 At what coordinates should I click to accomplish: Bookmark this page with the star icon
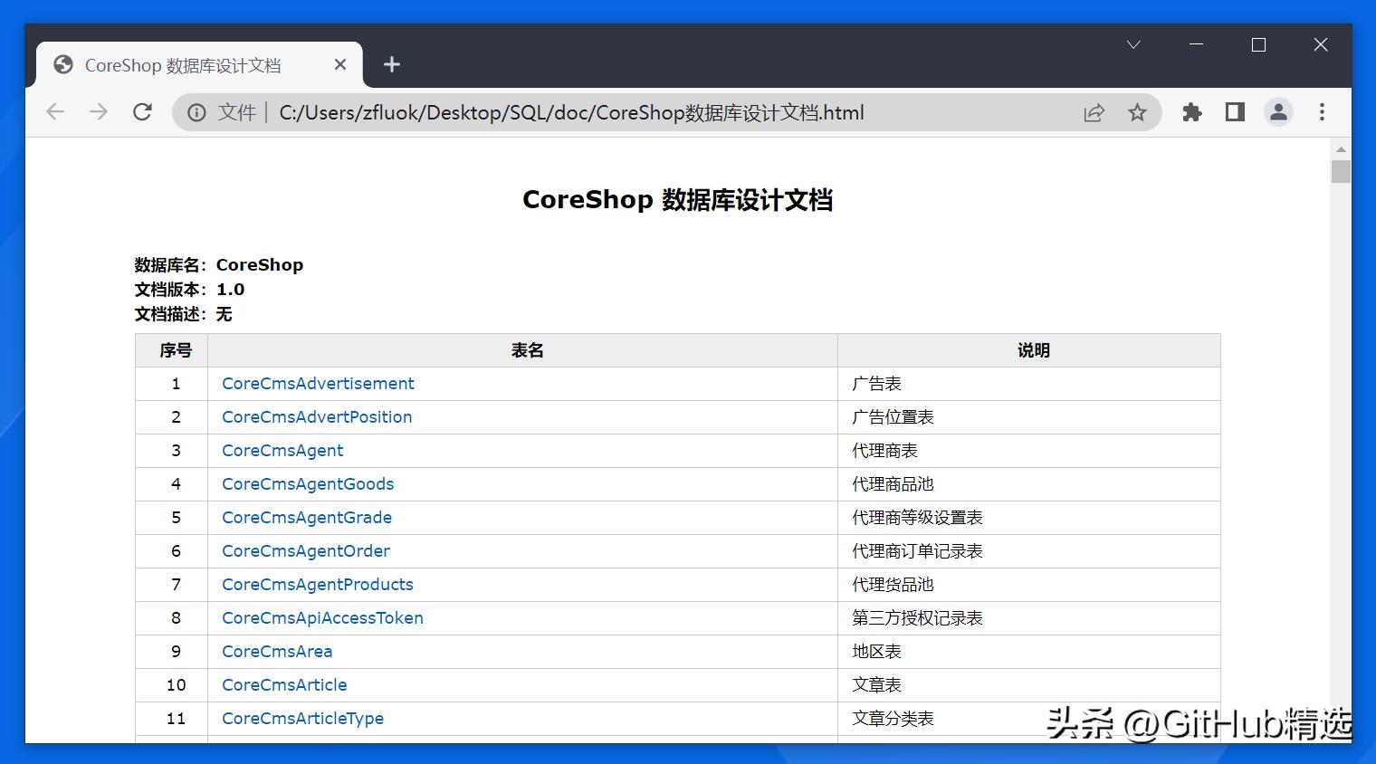pyautogui.click(x=1137, y=113)
